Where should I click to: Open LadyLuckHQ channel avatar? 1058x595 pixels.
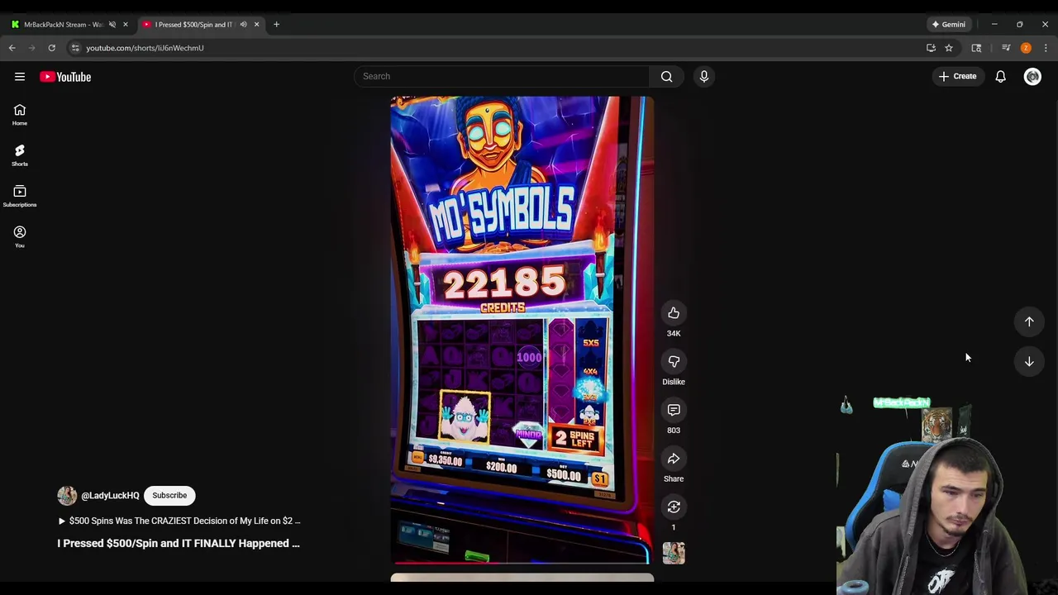coord(67,495)
